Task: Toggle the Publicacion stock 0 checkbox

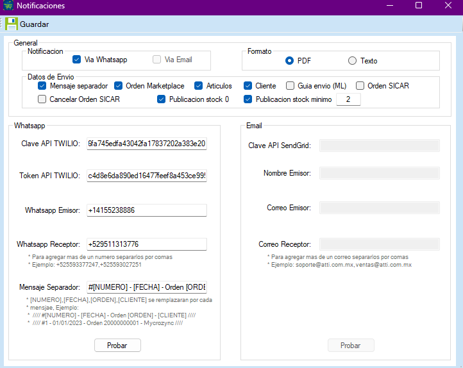Action: (162, 99)
